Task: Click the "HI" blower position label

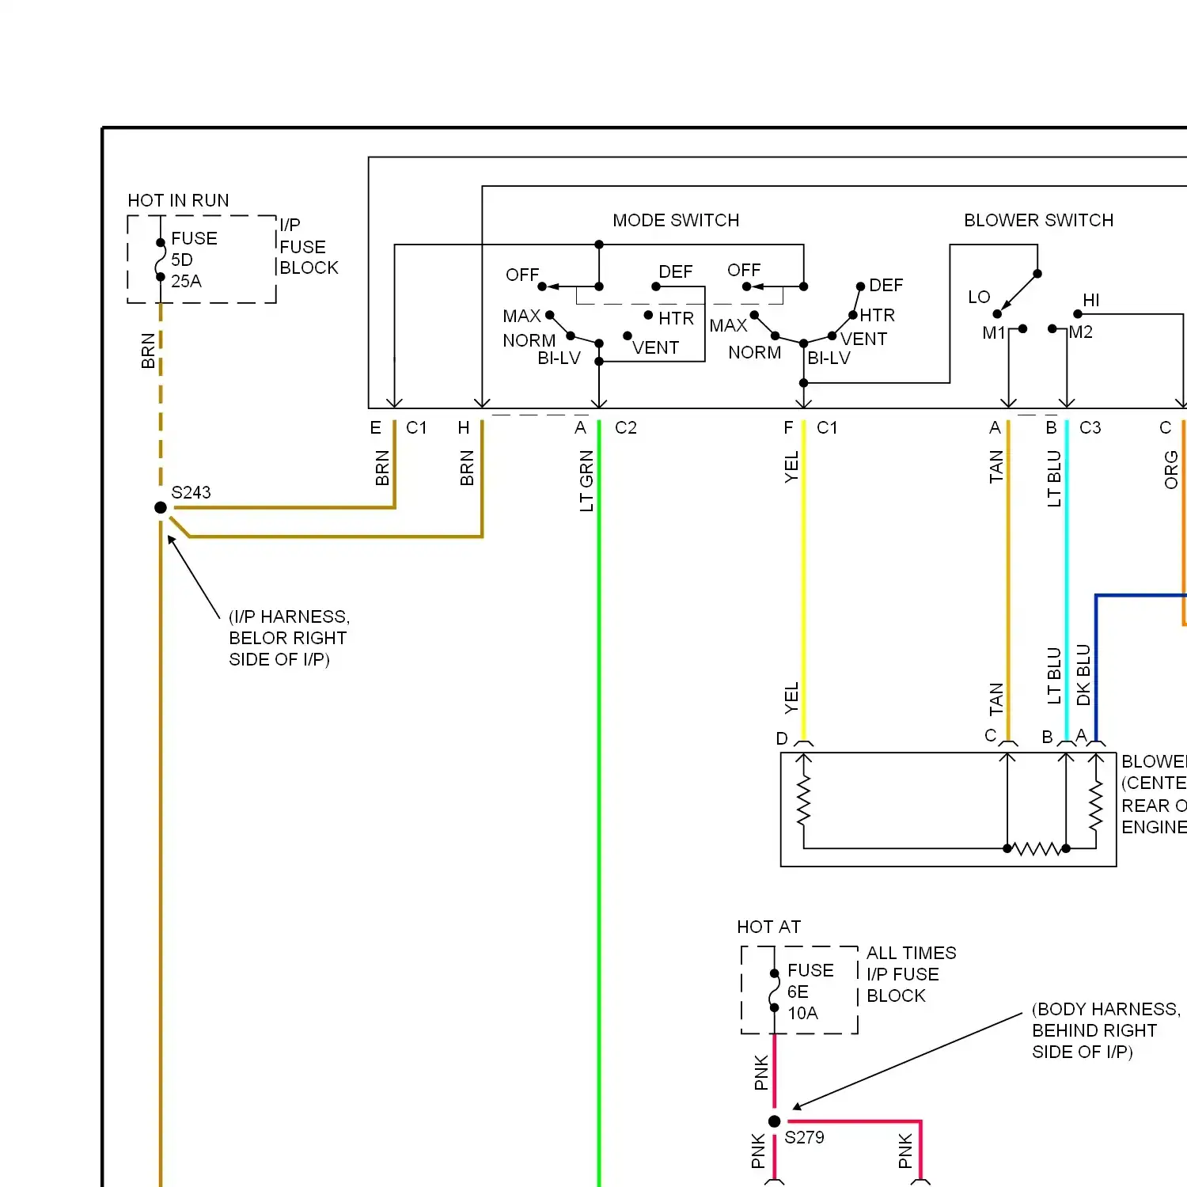Action: 1091,300
